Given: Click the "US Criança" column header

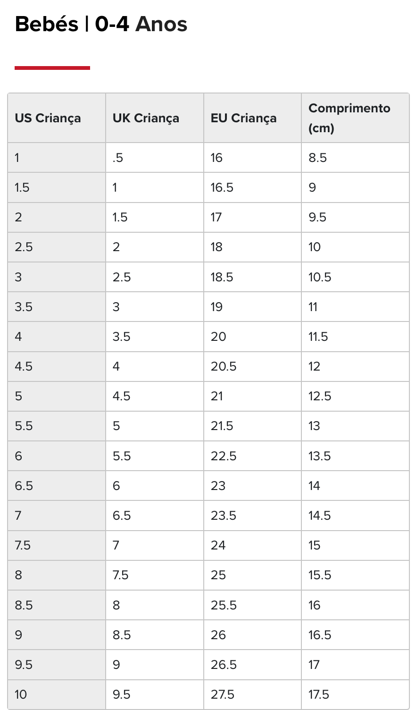Looking at the screenshot, I should [x=48, y=118].
